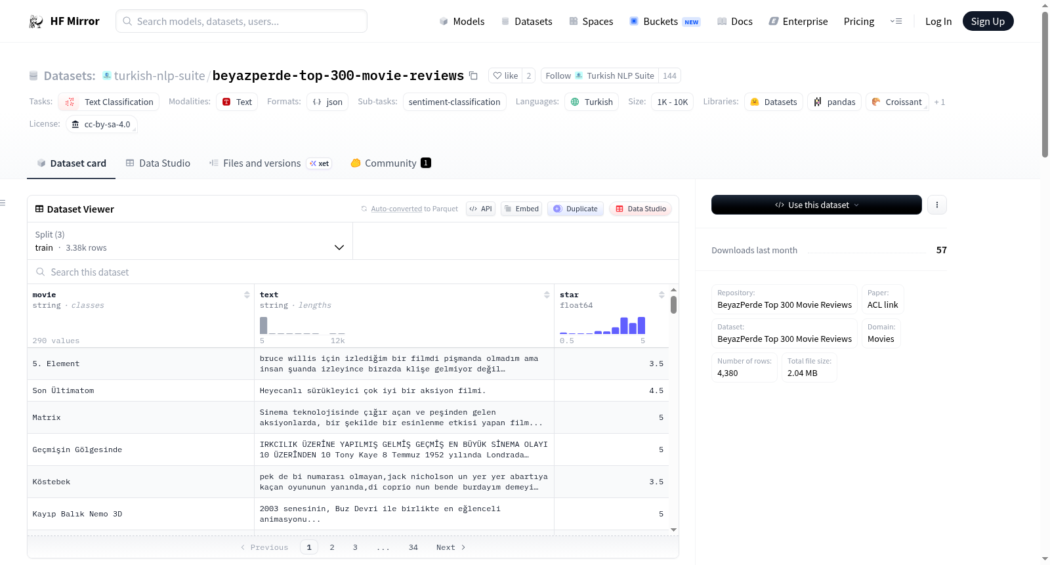This screenshot has width=1050, height=565.
Task: Open the cc-by-sa-4.0 license tag
Action: click(x=102, y=124)
